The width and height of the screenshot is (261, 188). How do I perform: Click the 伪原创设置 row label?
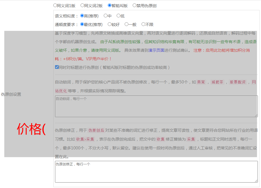(11, 94)
